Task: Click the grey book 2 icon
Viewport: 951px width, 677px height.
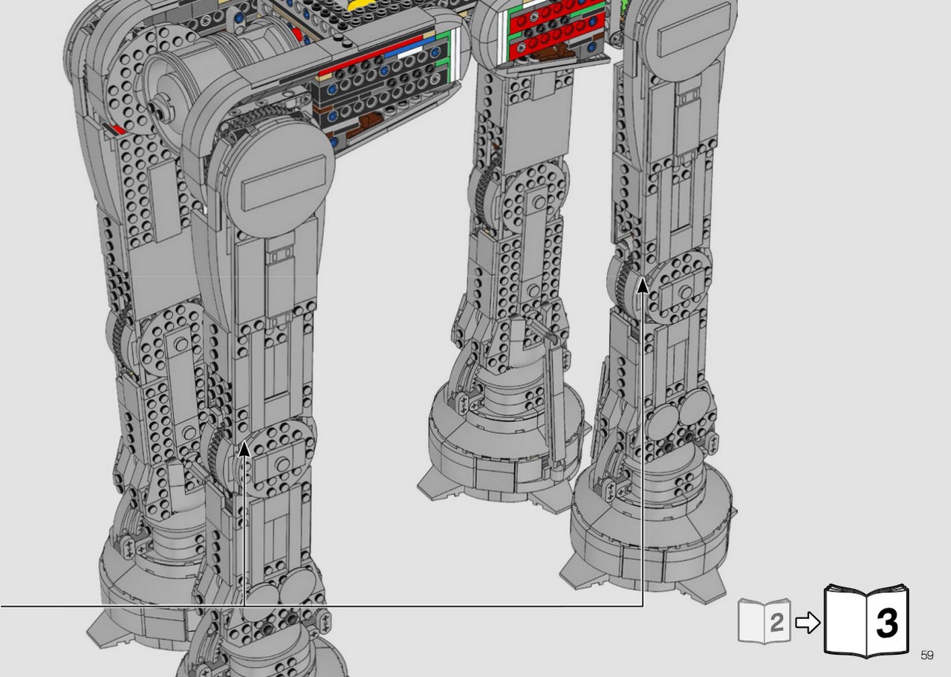Action: coord(765,621)
